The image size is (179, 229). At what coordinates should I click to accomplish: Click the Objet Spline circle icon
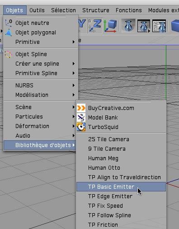pyautogui.click(x=8, y=54)
